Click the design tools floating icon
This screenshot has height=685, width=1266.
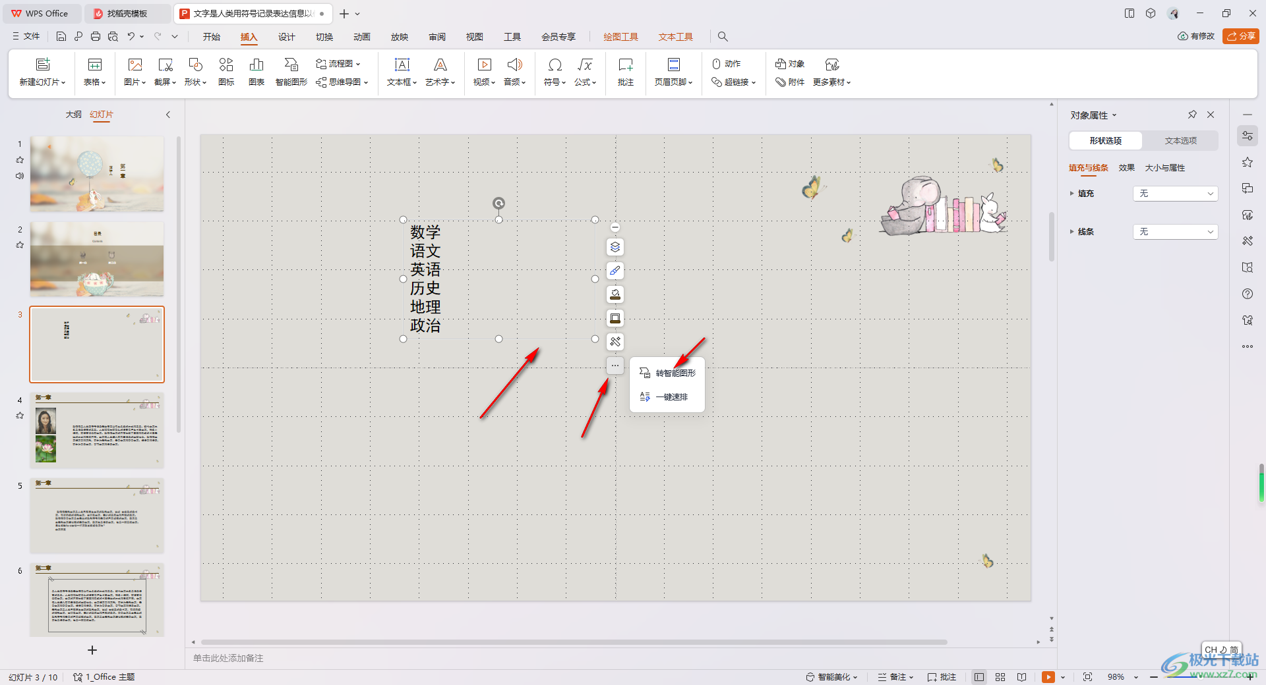coord(615,342)
